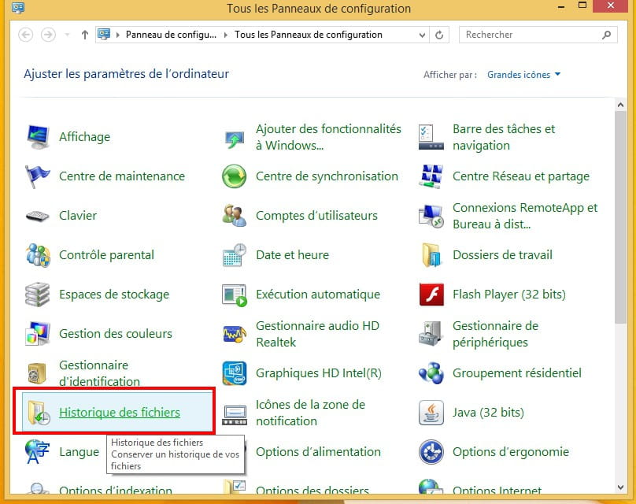Select Panneau de configu... in the breadcrumb
636x504 pixels.
171,35
